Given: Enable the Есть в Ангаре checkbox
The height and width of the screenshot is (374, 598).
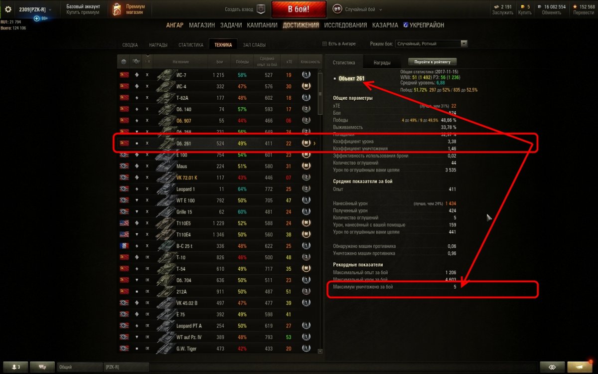Looking at the screenshot, I should tap(325, 44).
